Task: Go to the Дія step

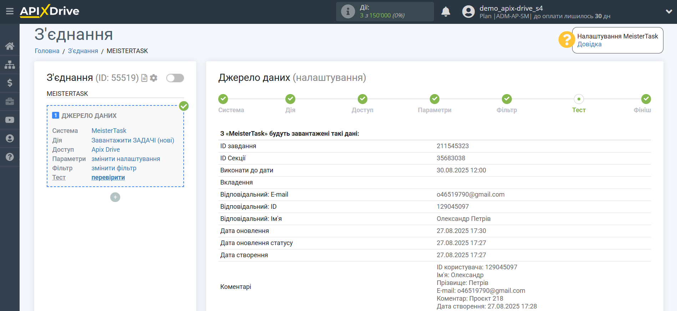Action: [290, 99]
